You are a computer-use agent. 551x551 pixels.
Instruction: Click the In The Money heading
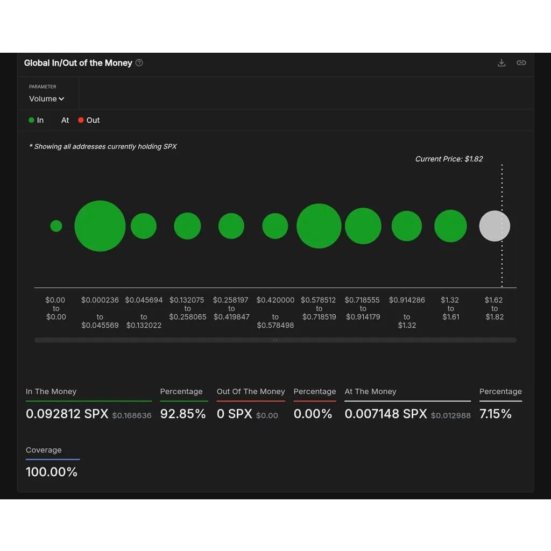51,392
